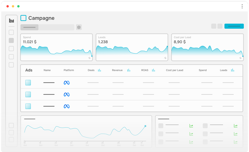Click the endpoint marker on the bottom timeline chart

tap(145, 126)
